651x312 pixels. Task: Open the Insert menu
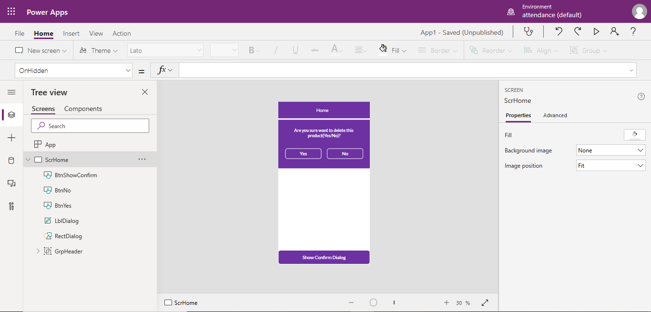[x=71, y=33]
